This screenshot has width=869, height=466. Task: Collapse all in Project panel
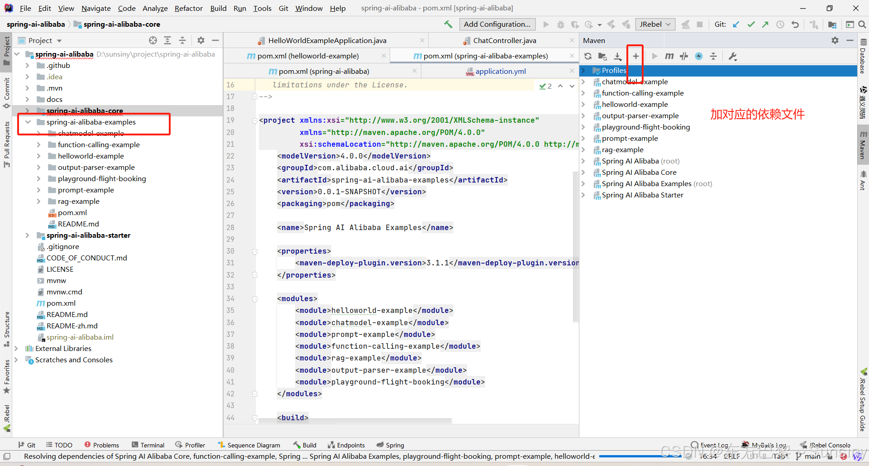pyautogui.click(x=182, y=40)
